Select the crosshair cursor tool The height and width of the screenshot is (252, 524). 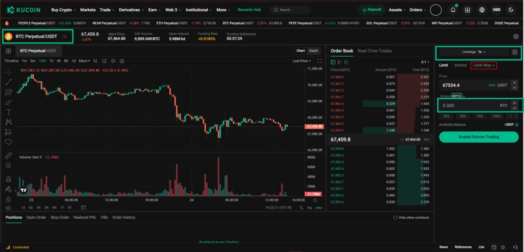(8, 72)
